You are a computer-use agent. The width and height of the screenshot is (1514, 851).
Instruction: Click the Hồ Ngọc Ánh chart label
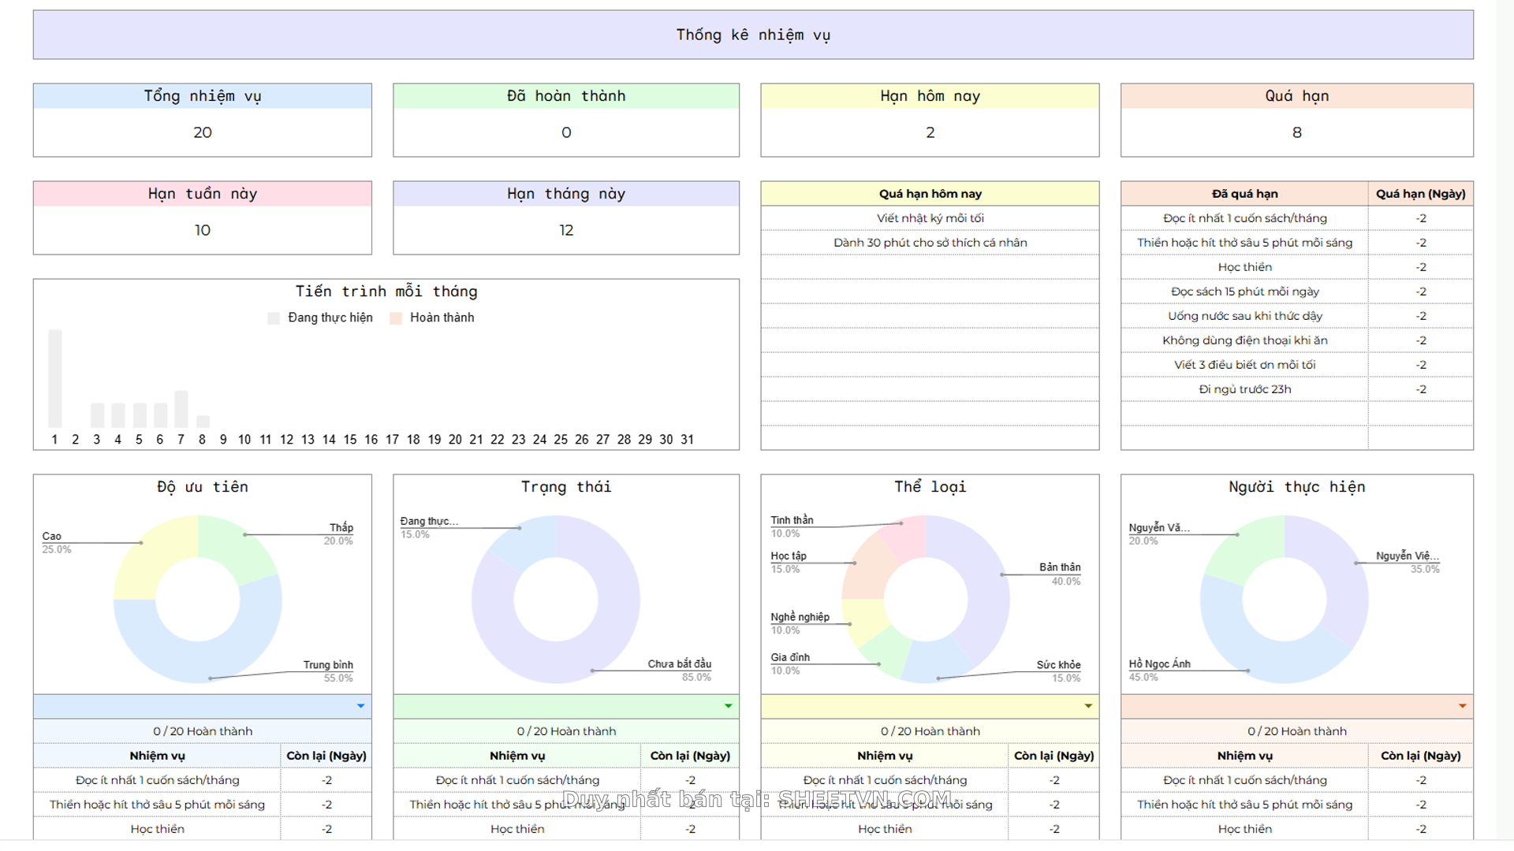point(1159,664)
